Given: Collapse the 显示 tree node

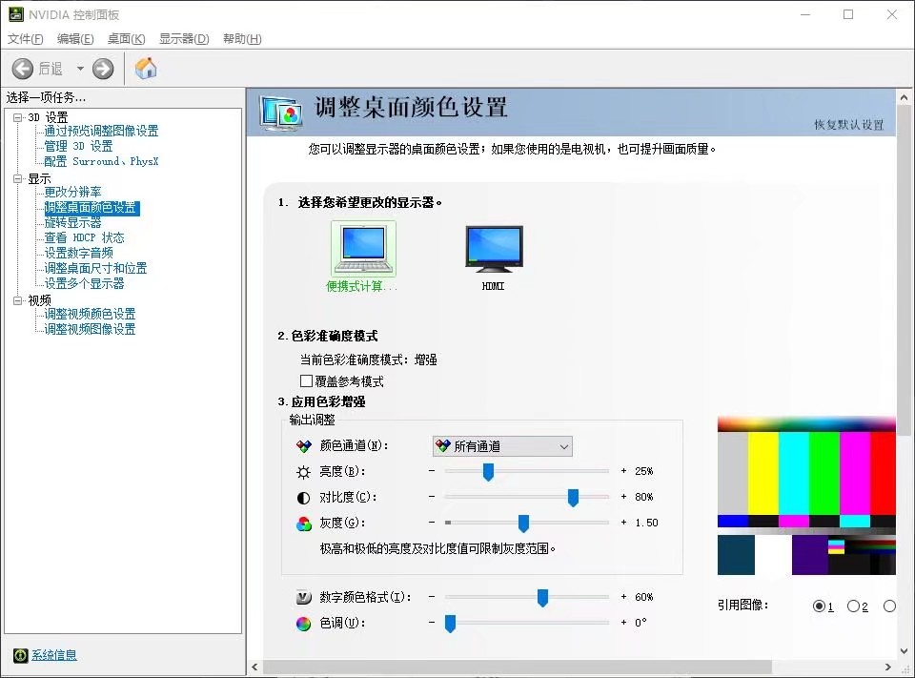Looking at the screenshot, I should pyautogui.click(x=18, y=178).
